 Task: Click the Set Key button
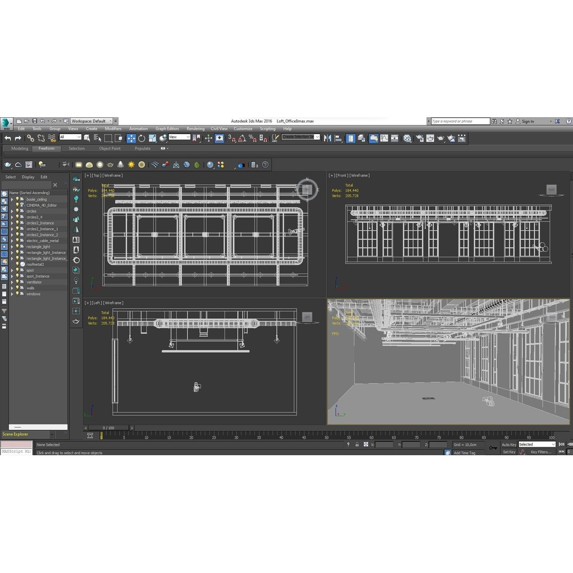click(509, 452)
